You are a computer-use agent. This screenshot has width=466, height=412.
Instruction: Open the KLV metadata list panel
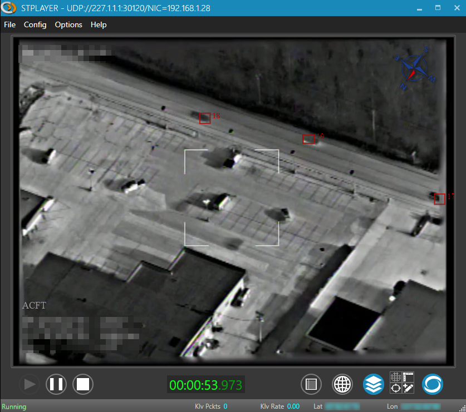[x=311, y=384]
